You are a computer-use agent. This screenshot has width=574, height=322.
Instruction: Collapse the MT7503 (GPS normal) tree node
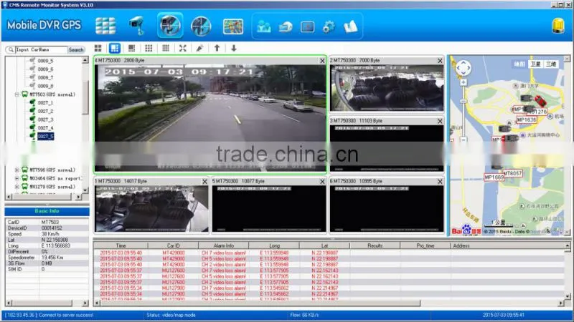tap(17, 94)
